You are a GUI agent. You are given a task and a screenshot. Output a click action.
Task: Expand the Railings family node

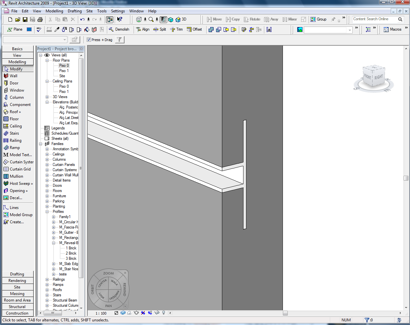coord(47,279)
